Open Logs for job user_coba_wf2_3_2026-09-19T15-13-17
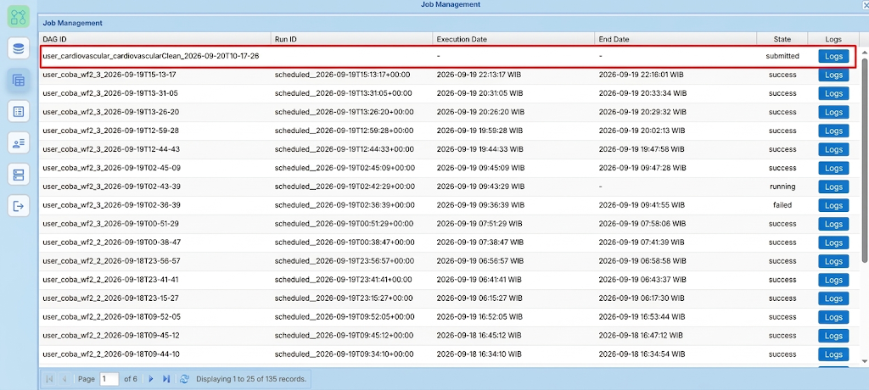This screenshot has height=390, width=869. [x=833, y=75]
